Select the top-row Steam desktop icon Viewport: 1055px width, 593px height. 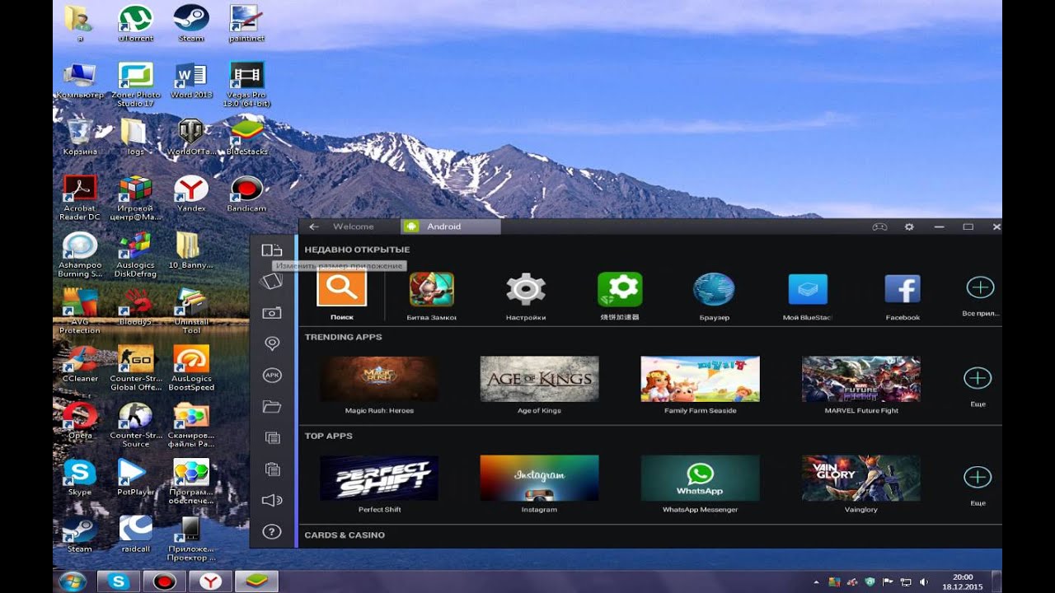pos(190,23)
